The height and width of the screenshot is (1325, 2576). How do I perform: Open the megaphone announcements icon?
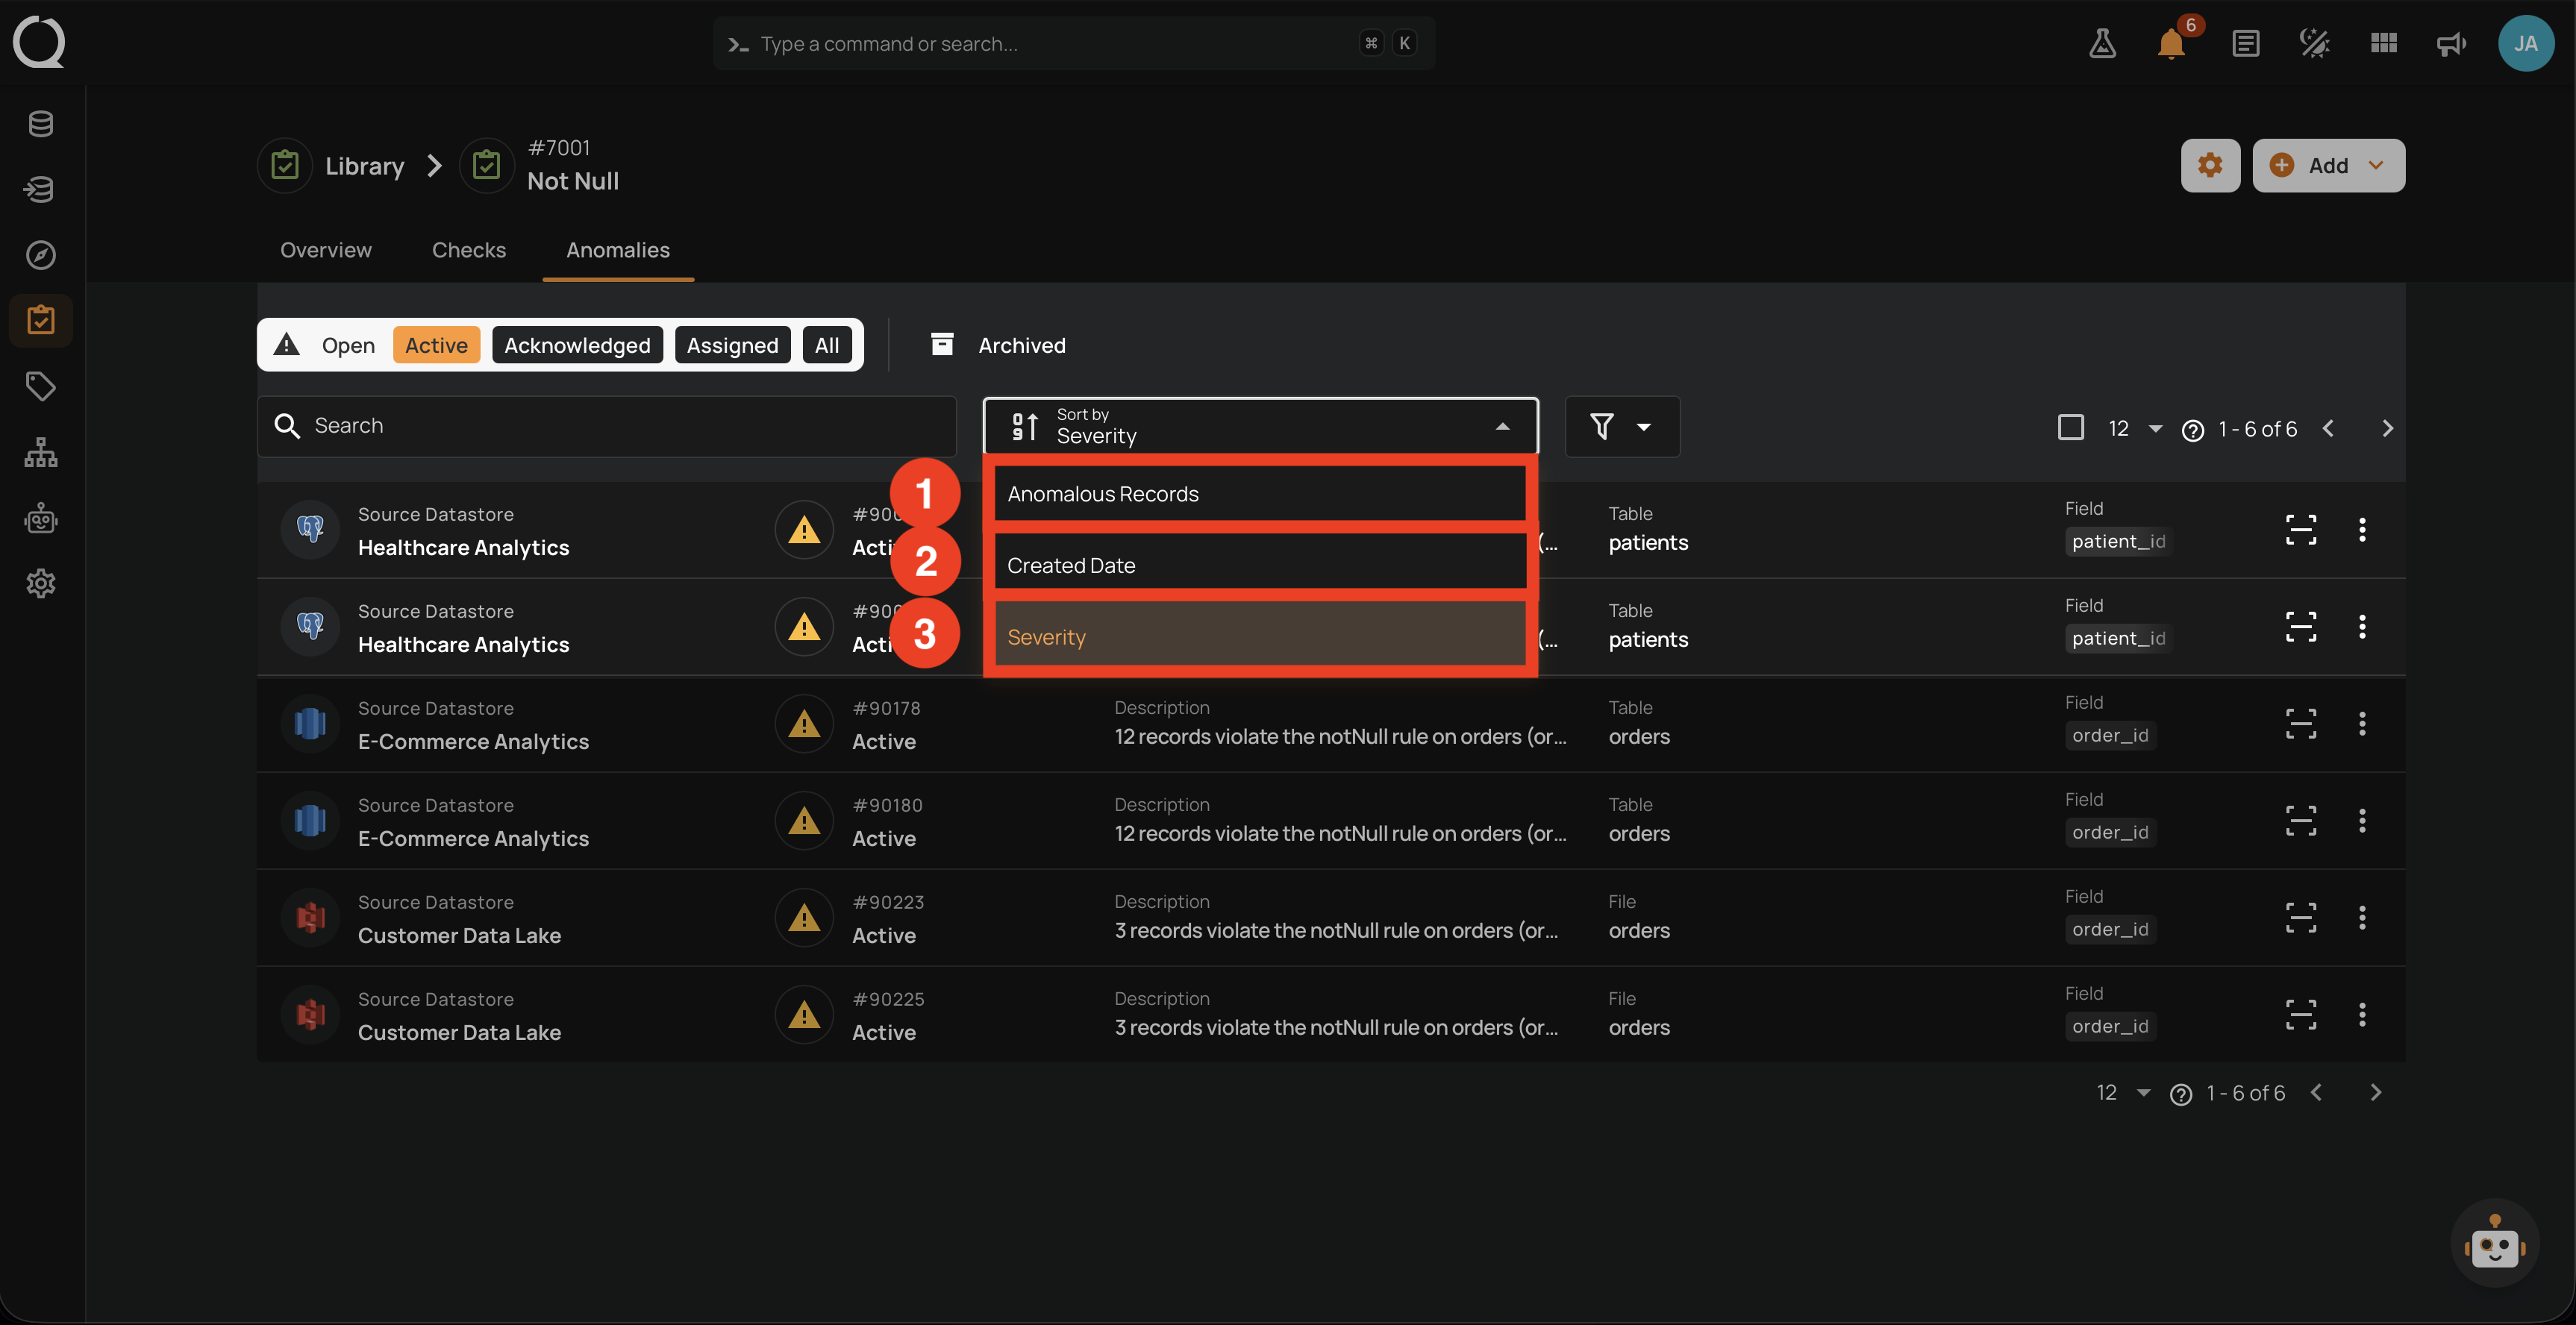coord(2451,43)
